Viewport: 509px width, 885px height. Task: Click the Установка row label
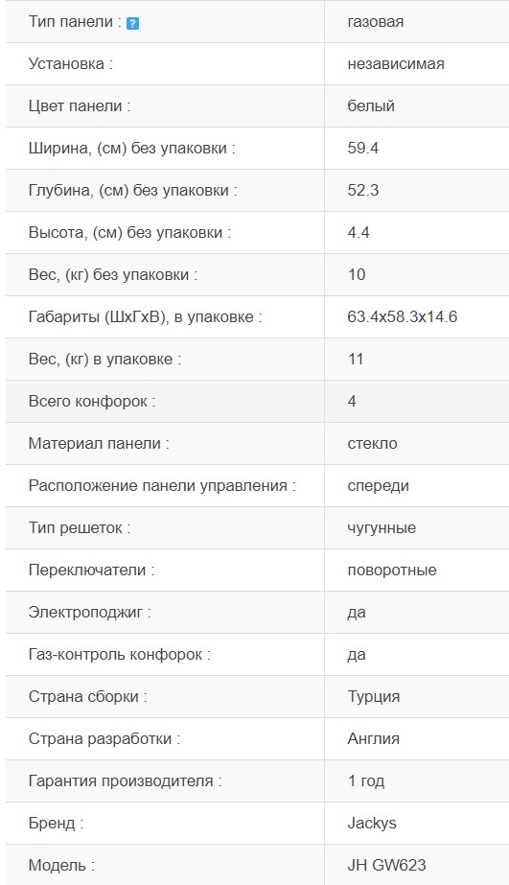pos(71,64)
